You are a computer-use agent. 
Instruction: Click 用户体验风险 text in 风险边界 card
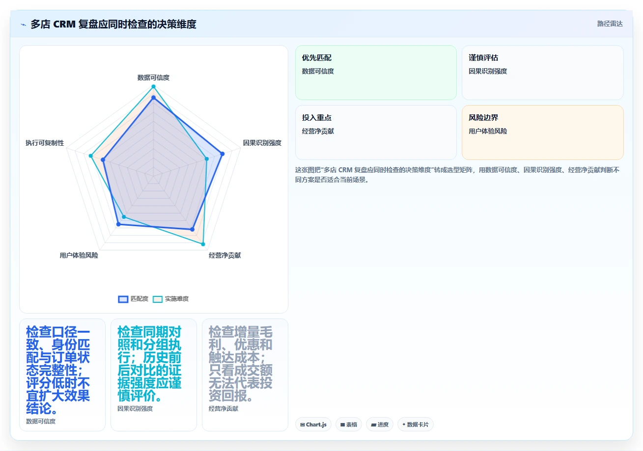point(488,131)
